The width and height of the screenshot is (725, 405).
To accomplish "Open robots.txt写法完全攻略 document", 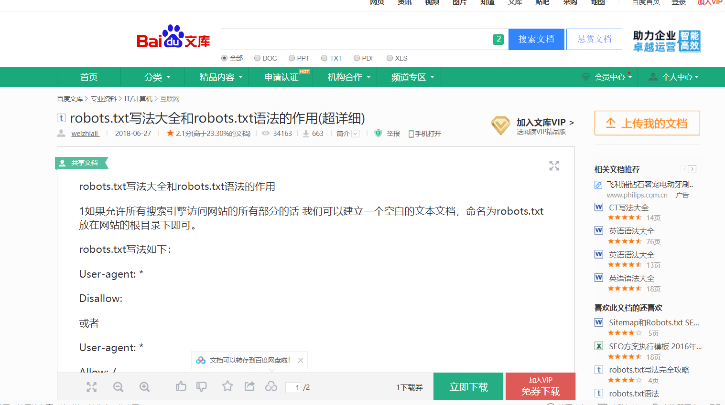I will click(649, 370).
